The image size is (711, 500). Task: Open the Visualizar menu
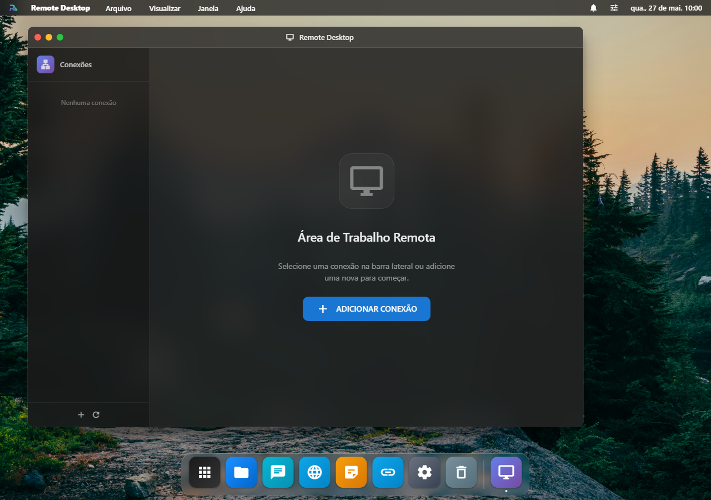pyautogui.click(x=165, y=8)
